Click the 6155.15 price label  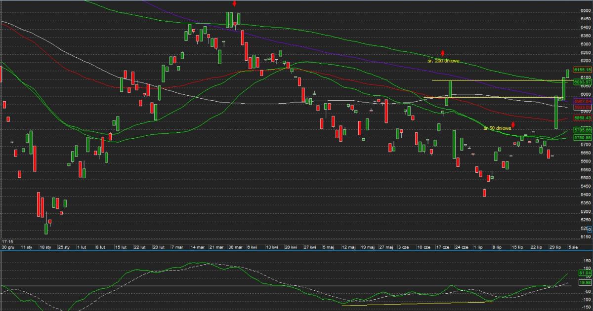[582, 70]
